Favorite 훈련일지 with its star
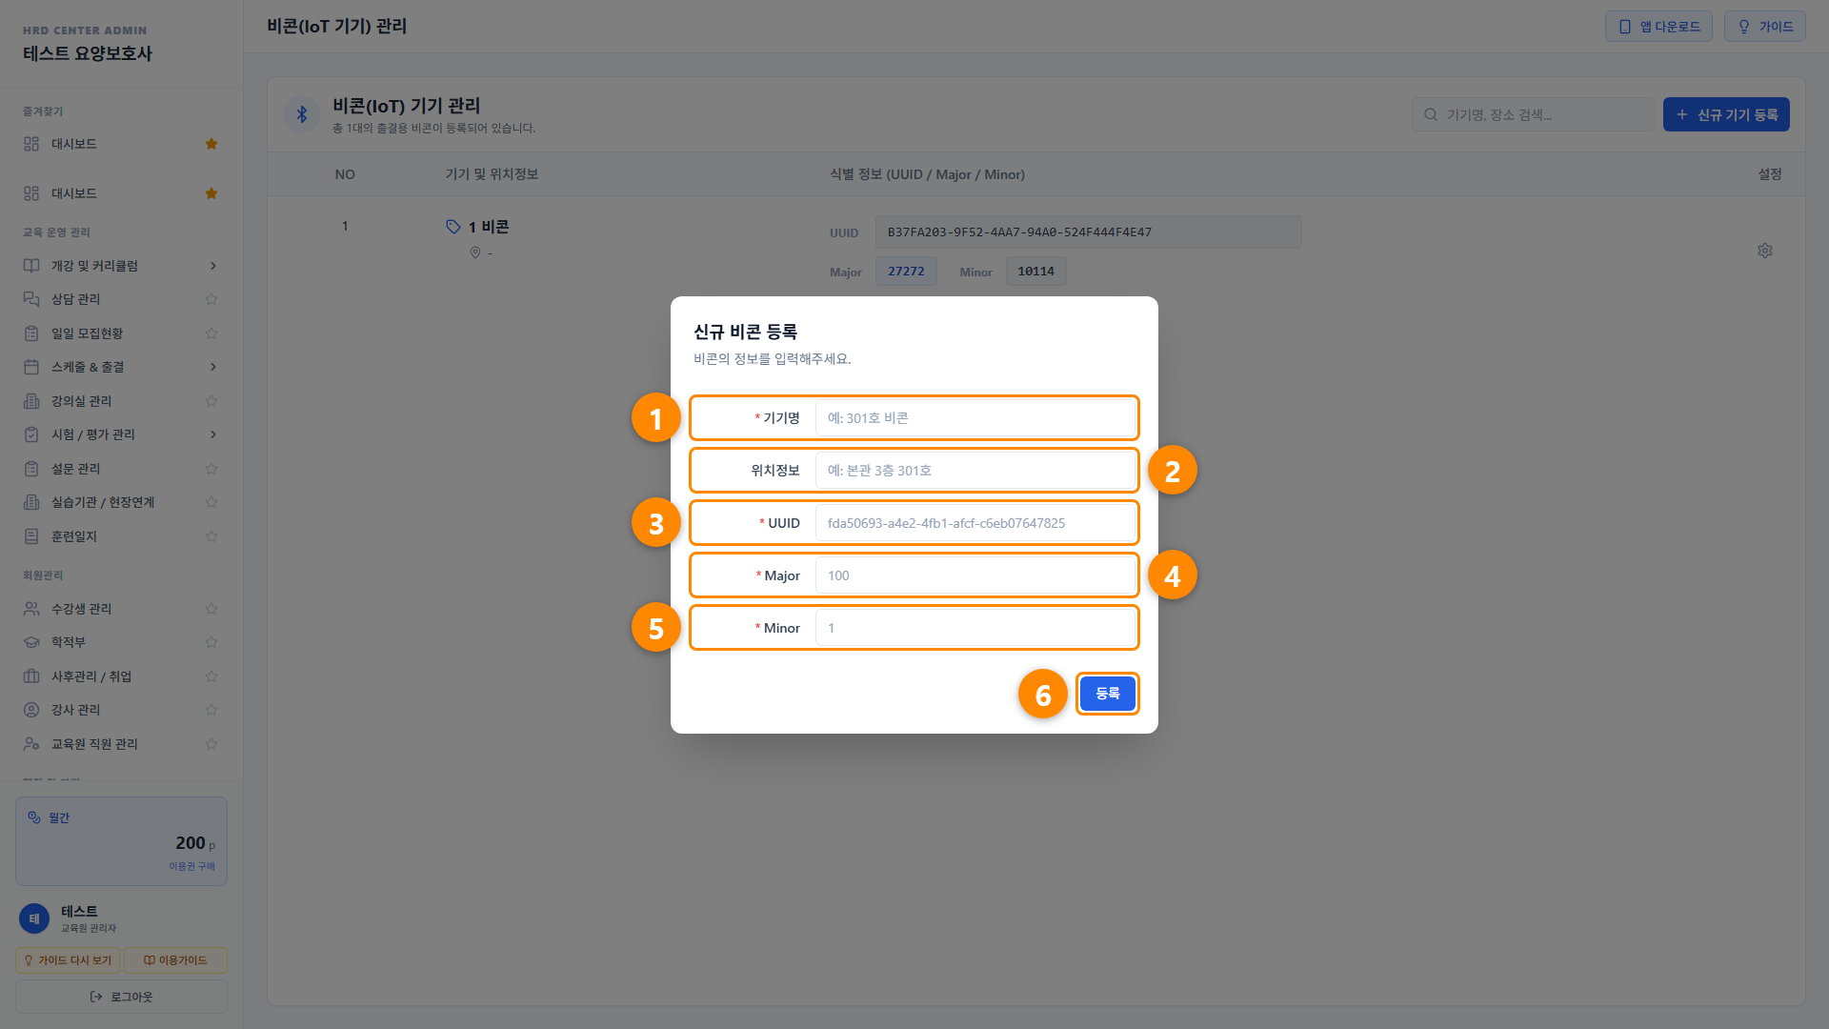 tap(211, 536)
